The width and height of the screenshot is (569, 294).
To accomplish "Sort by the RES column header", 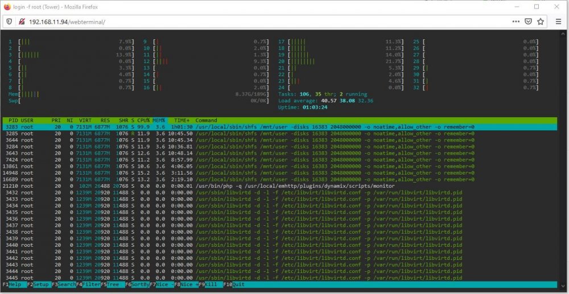I will tap(105, 121).
